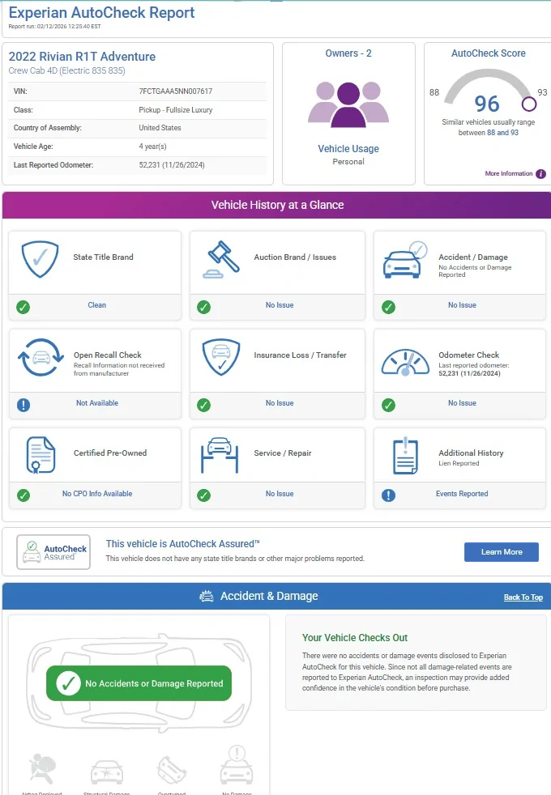Image resolution: width=551 pixels, height=795 pixels.
Task: Click the green check beside Clean
Action: [23, 307]
